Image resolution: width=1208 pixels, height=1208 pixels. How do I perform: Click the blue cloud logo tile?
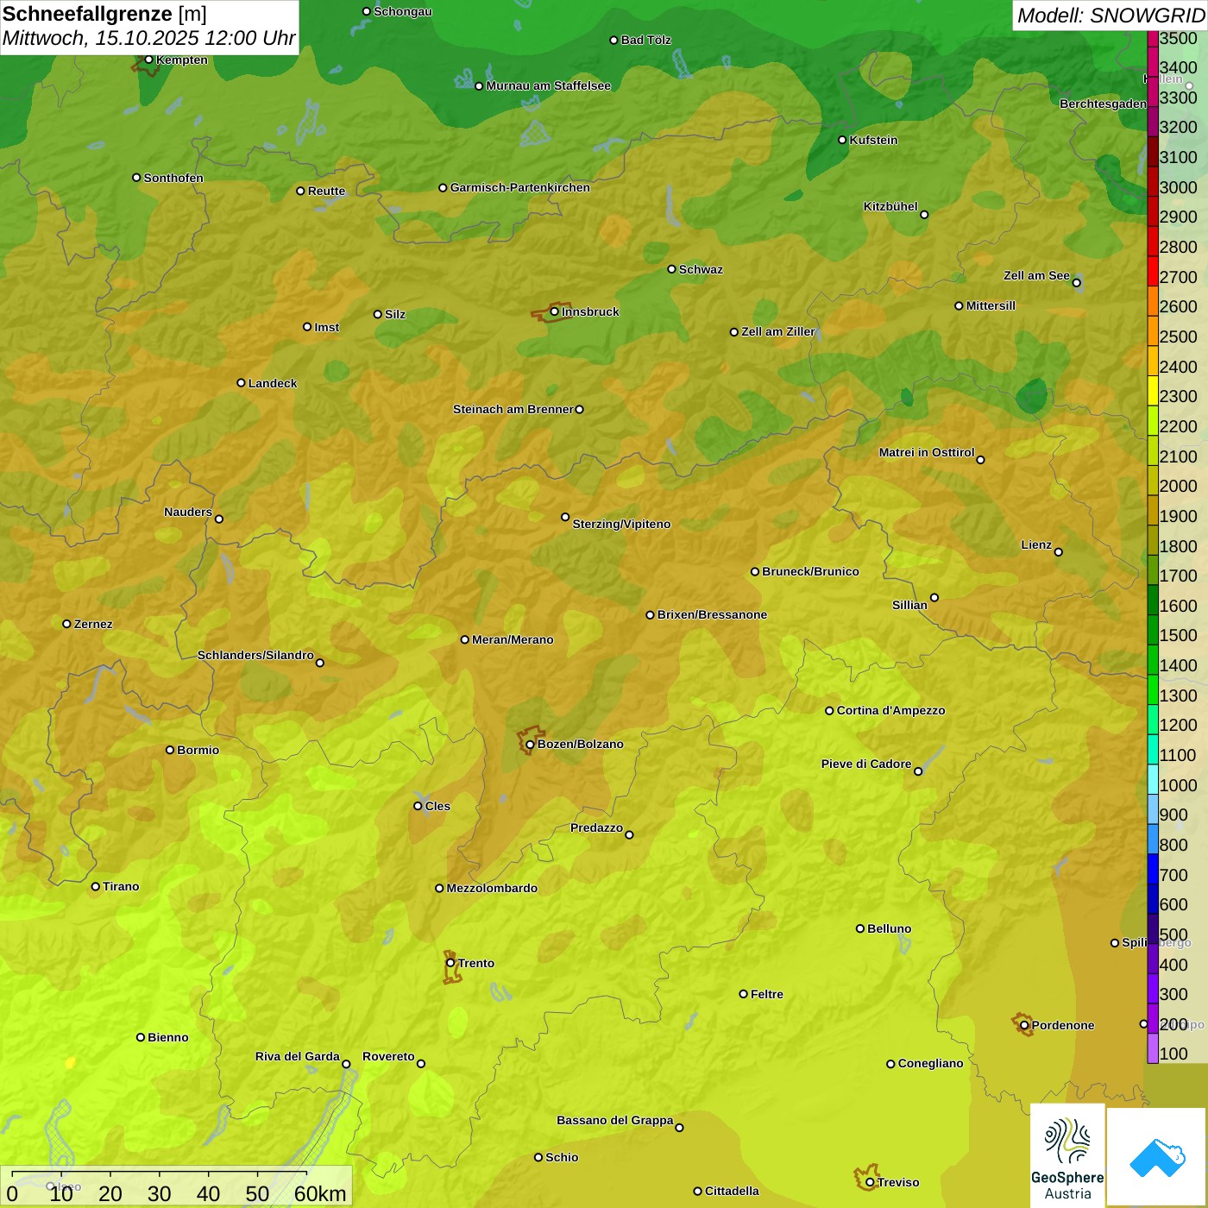click(1157, 1157)
